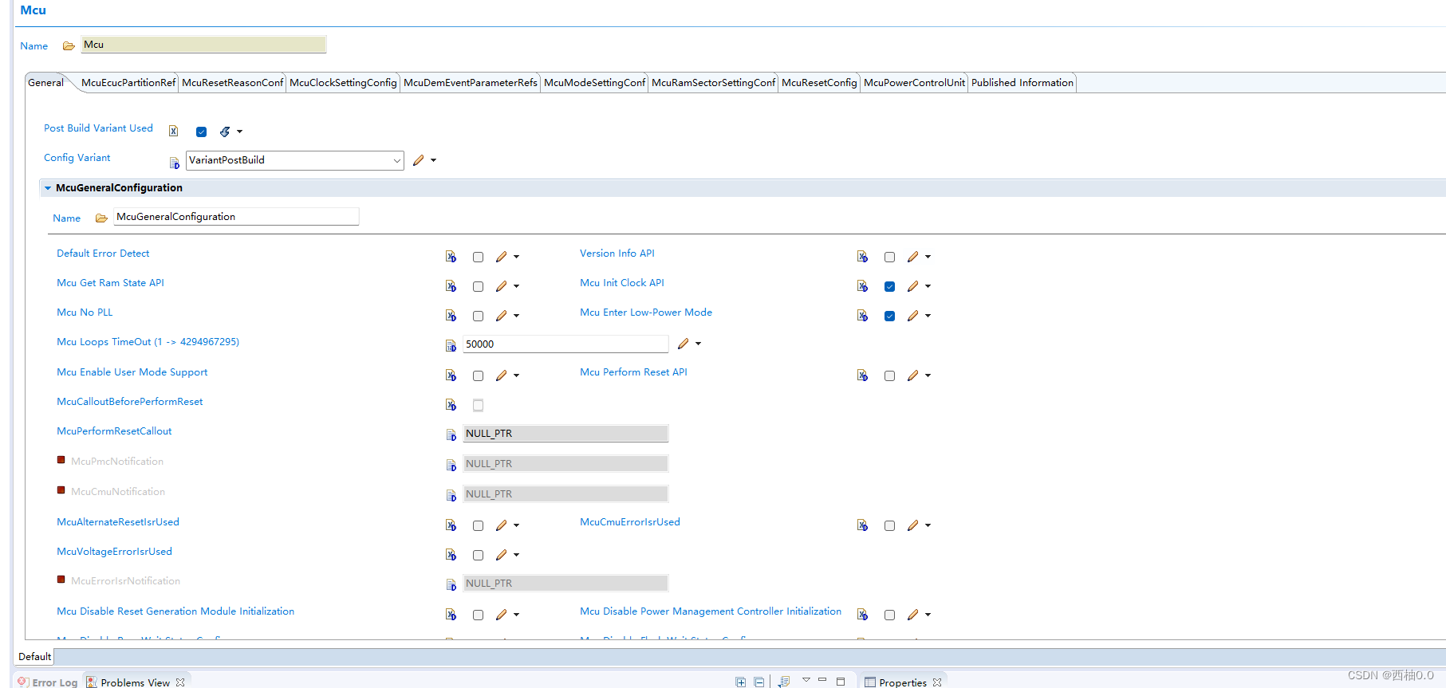Click the Config Variant label link

tap(77, 158)
